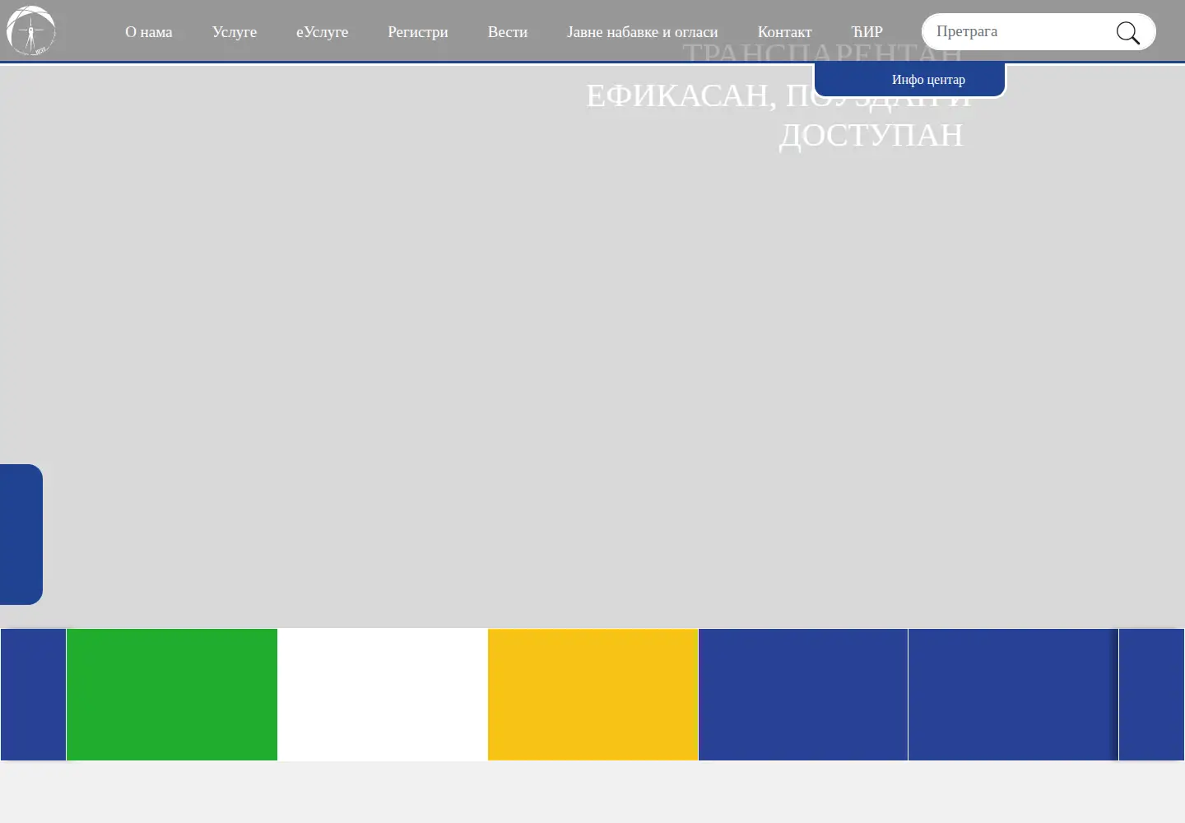Viewport: 1185px width, 823px height.
Task: Go to the еУслуге section
Action: [x=323, y=32]
